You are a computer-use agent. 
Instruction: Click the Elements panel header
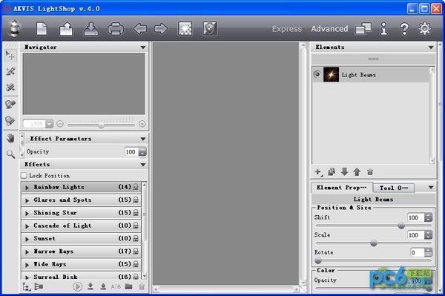point(374,47)
